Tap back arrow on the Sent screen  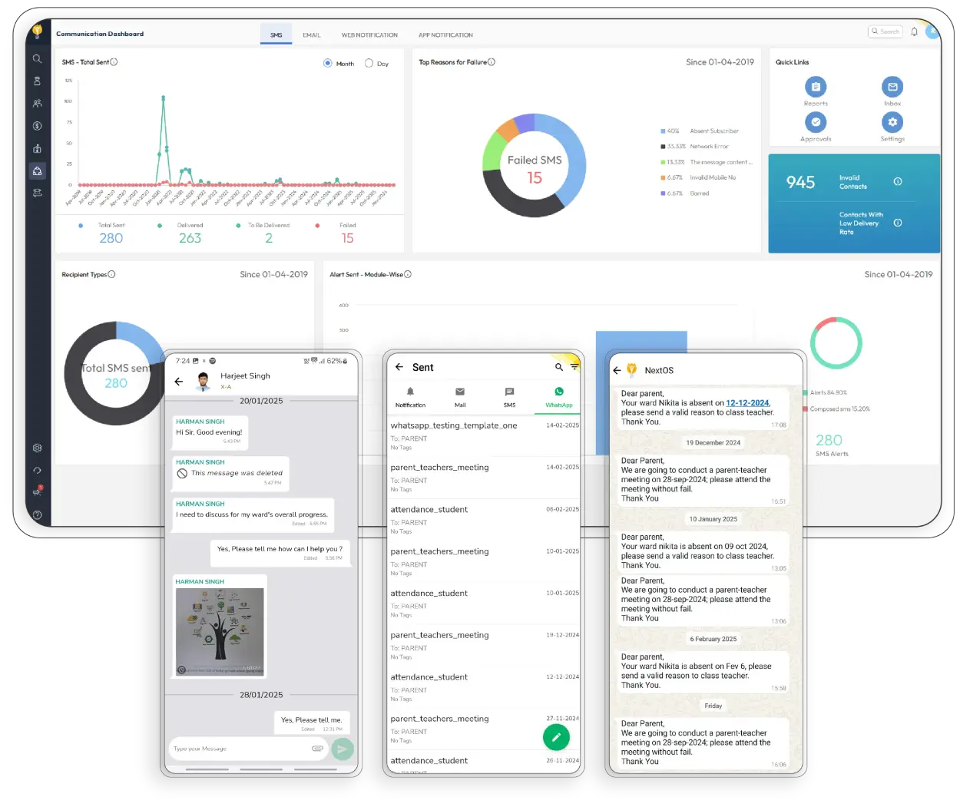[x=399, y=367]
